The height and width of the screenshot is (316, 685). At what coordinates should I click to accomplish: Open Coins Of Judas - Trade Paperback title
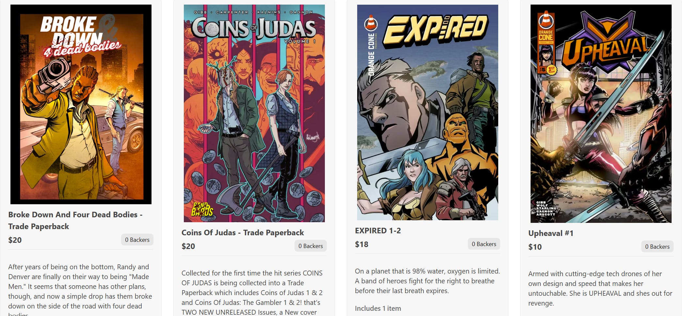point(243,233)
